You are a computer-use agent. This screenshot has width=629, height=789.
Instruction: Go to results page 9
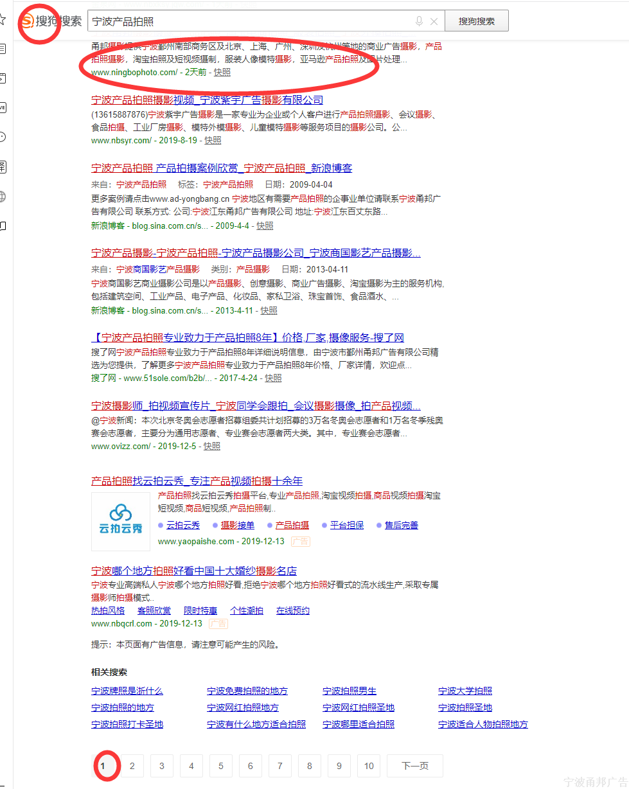pos(339,766)
